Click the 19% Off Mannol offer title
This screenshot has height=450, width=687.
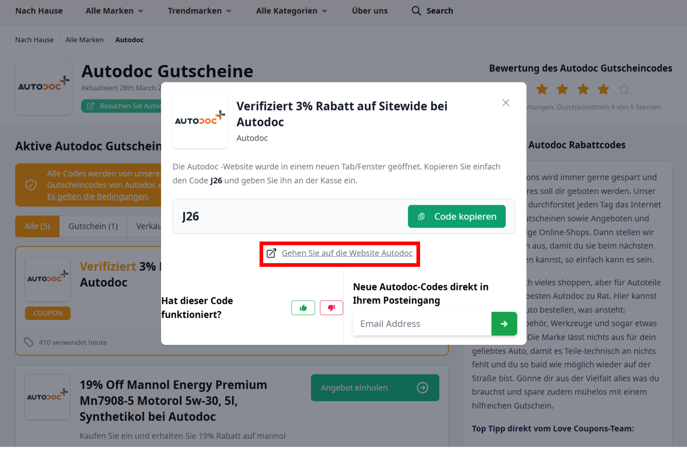pos(173,401)
